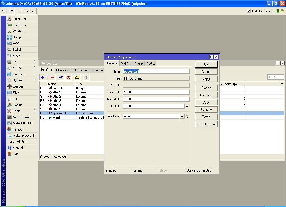Switch to the Traffic tab
The image size is (286, 207).
(x=151, y=64)
